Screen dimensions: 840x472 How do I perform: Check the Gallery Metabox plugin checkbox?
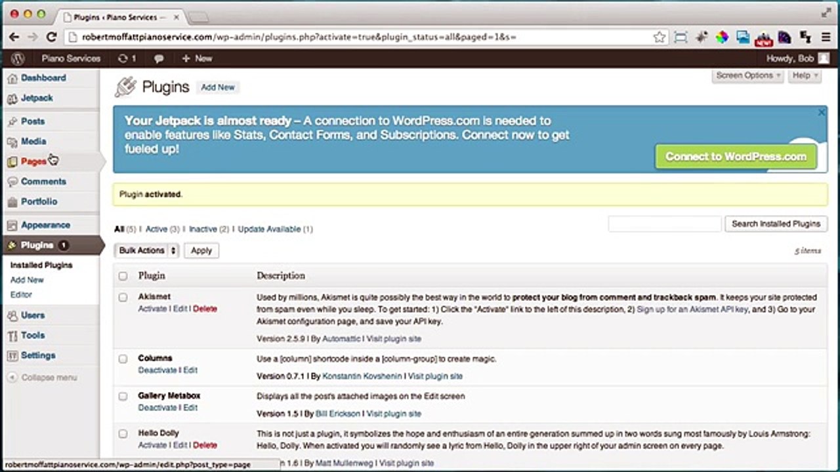(123, 396)
